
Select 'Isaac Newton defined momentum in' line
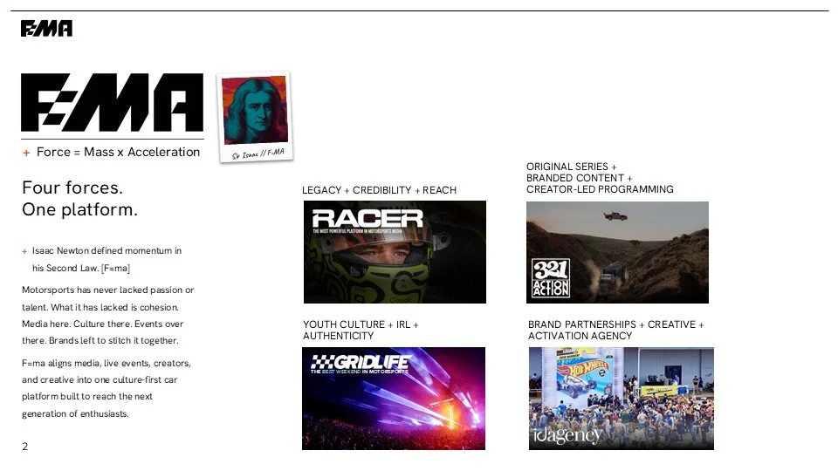pos(106,250)
